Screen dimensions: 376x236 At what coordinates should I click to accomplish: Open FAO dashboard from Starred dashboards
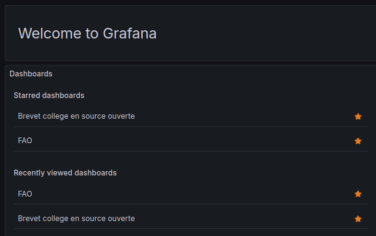[25, 141]
